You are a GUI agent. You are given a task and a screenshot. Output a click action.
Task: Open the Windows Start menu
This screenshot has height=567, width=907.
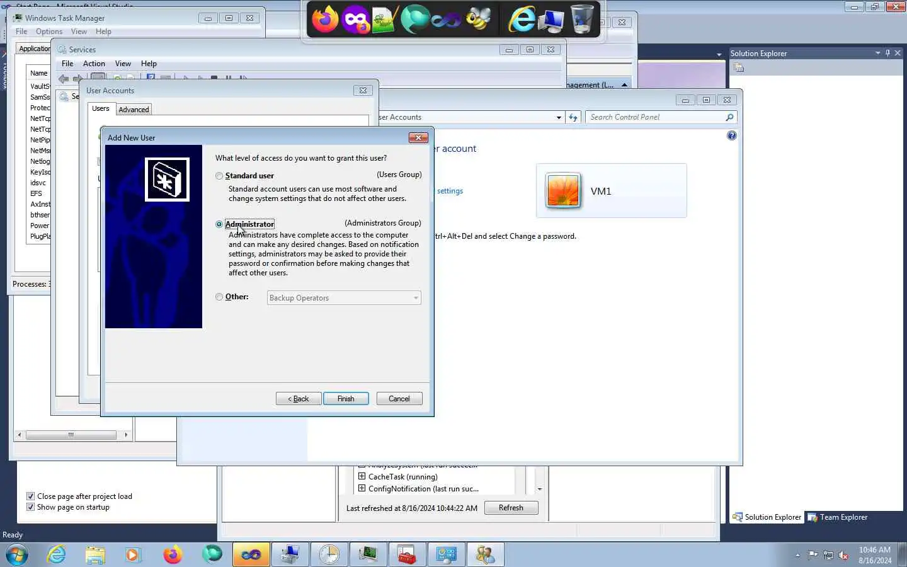point(17,555)
